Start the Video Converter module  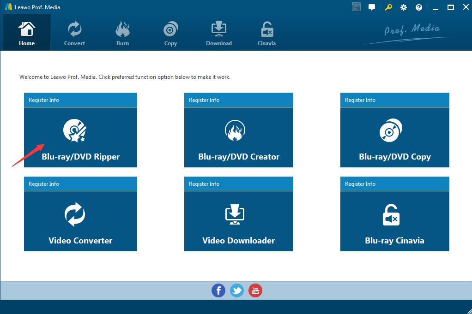point(80,221)
